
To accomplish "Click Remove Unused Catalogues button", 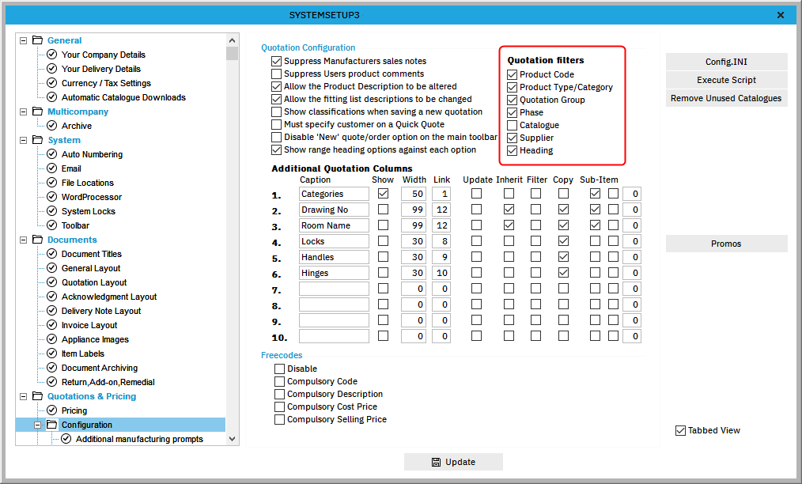I will pos(726,98).
